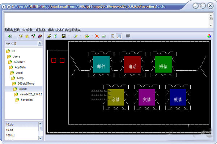Click the file list scrollbar down arrow
This screenshot has width=217, height=144.
tap(40, 138)
